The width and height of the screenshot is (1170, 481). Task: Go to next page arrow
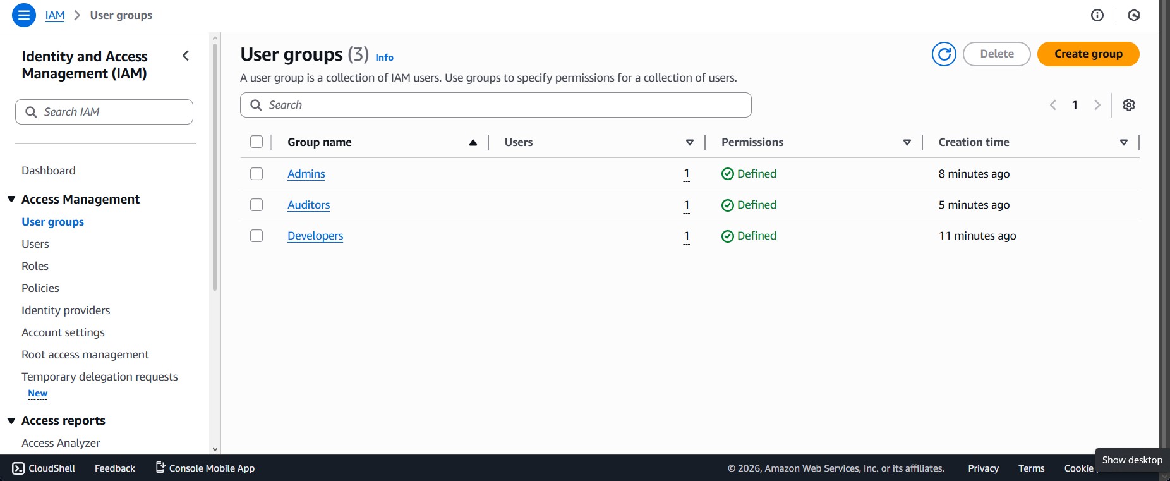(1097, 105)
